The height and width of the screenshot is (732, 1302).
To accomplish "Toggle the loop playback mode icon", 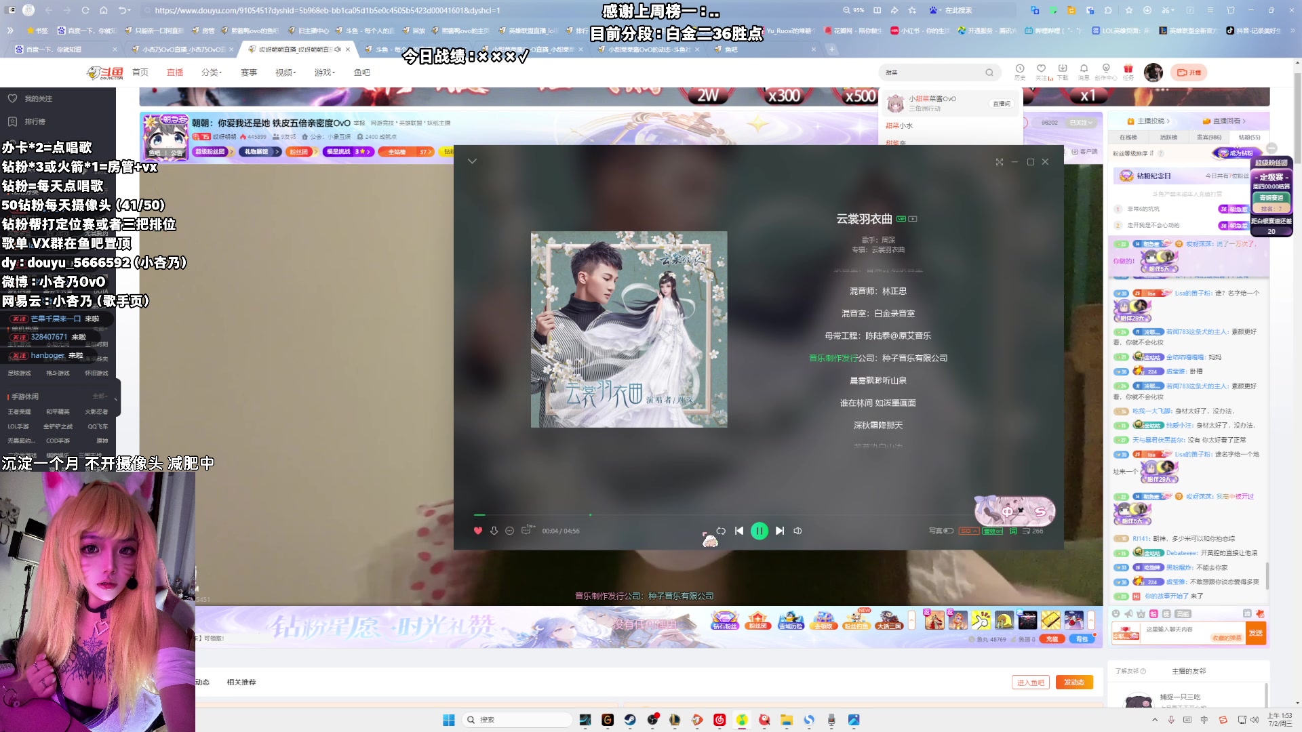I will click(721, 531).
